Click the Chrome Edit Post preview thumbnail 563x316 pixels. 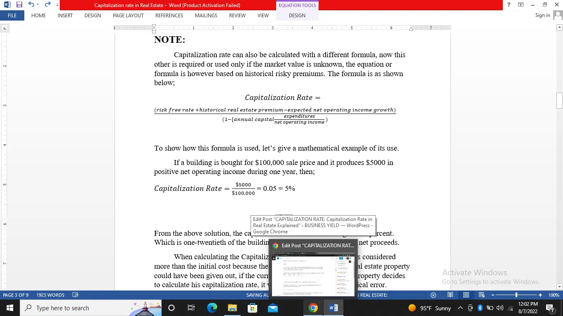tap(313, 274)
